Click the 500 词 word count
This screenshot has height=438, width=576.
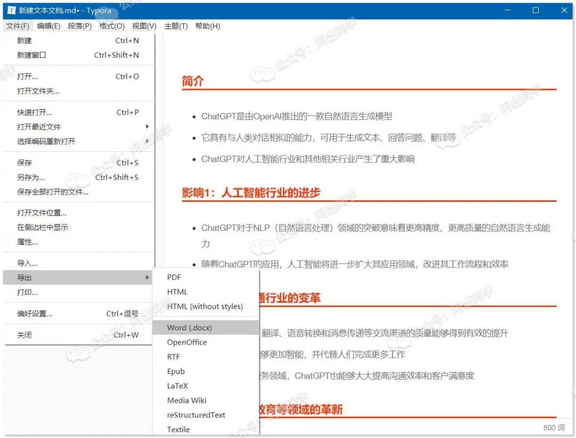pyautogui.click(x=554, y=428)
